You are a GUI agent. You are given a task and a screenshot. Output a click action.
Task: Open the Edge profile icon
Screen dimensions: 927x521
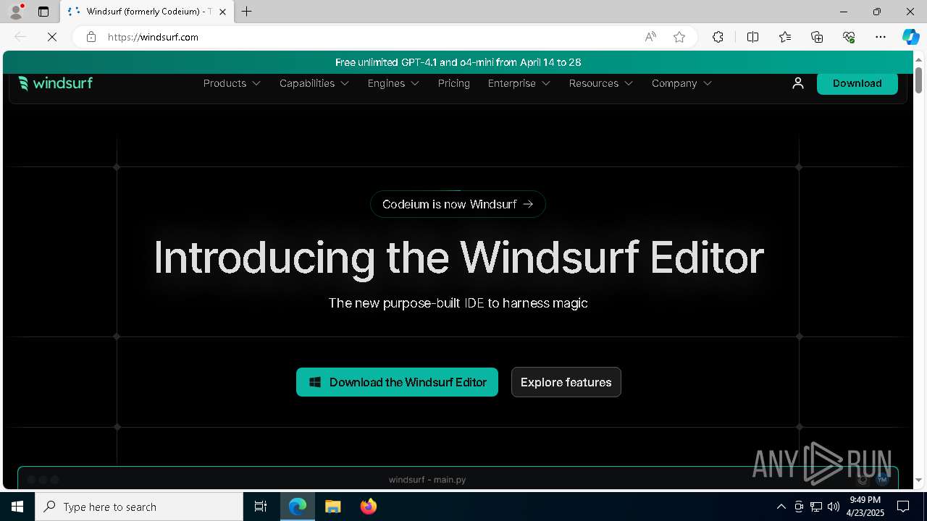coord(16,12)
